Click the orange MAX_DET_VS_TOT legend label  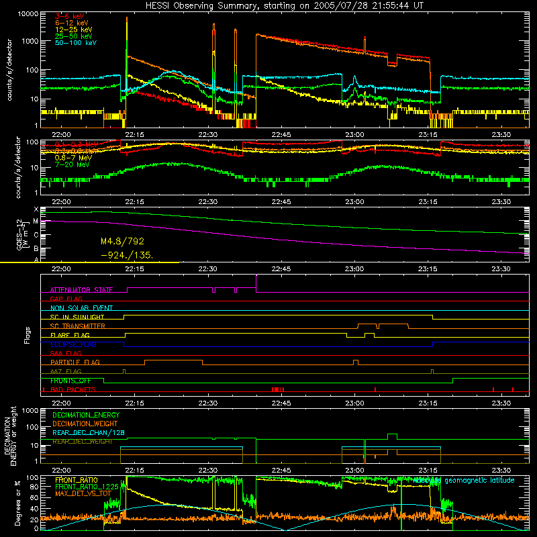tap(83, 493)
